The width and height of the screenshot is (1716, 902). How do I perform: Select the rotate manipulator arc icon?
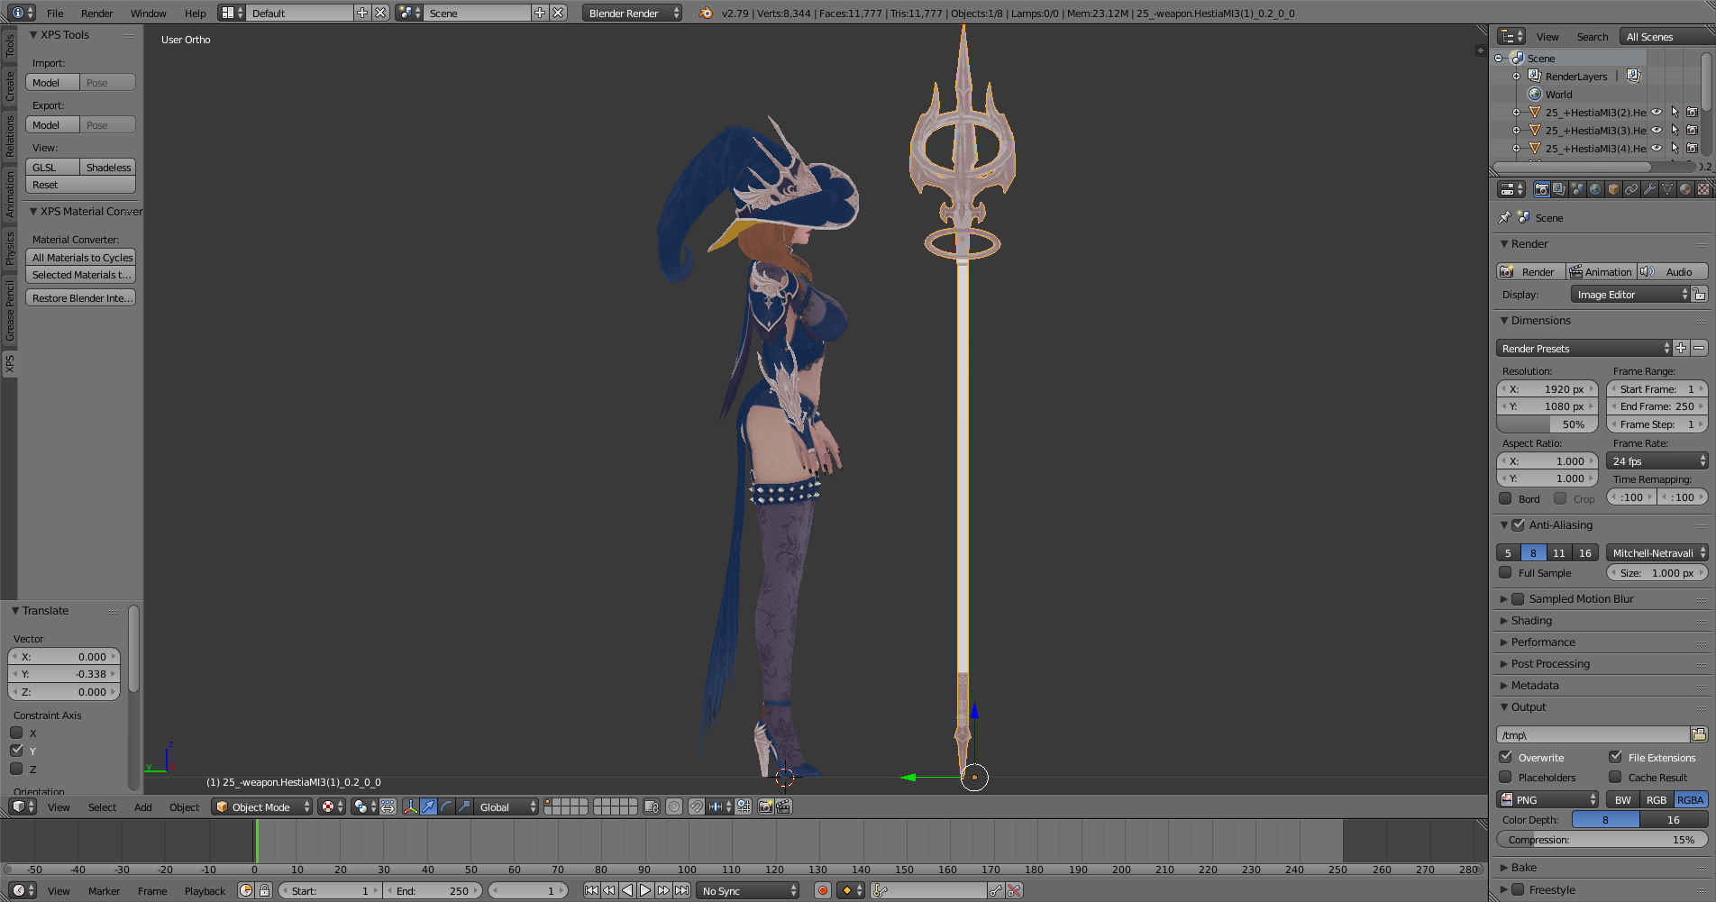point(446,806)
